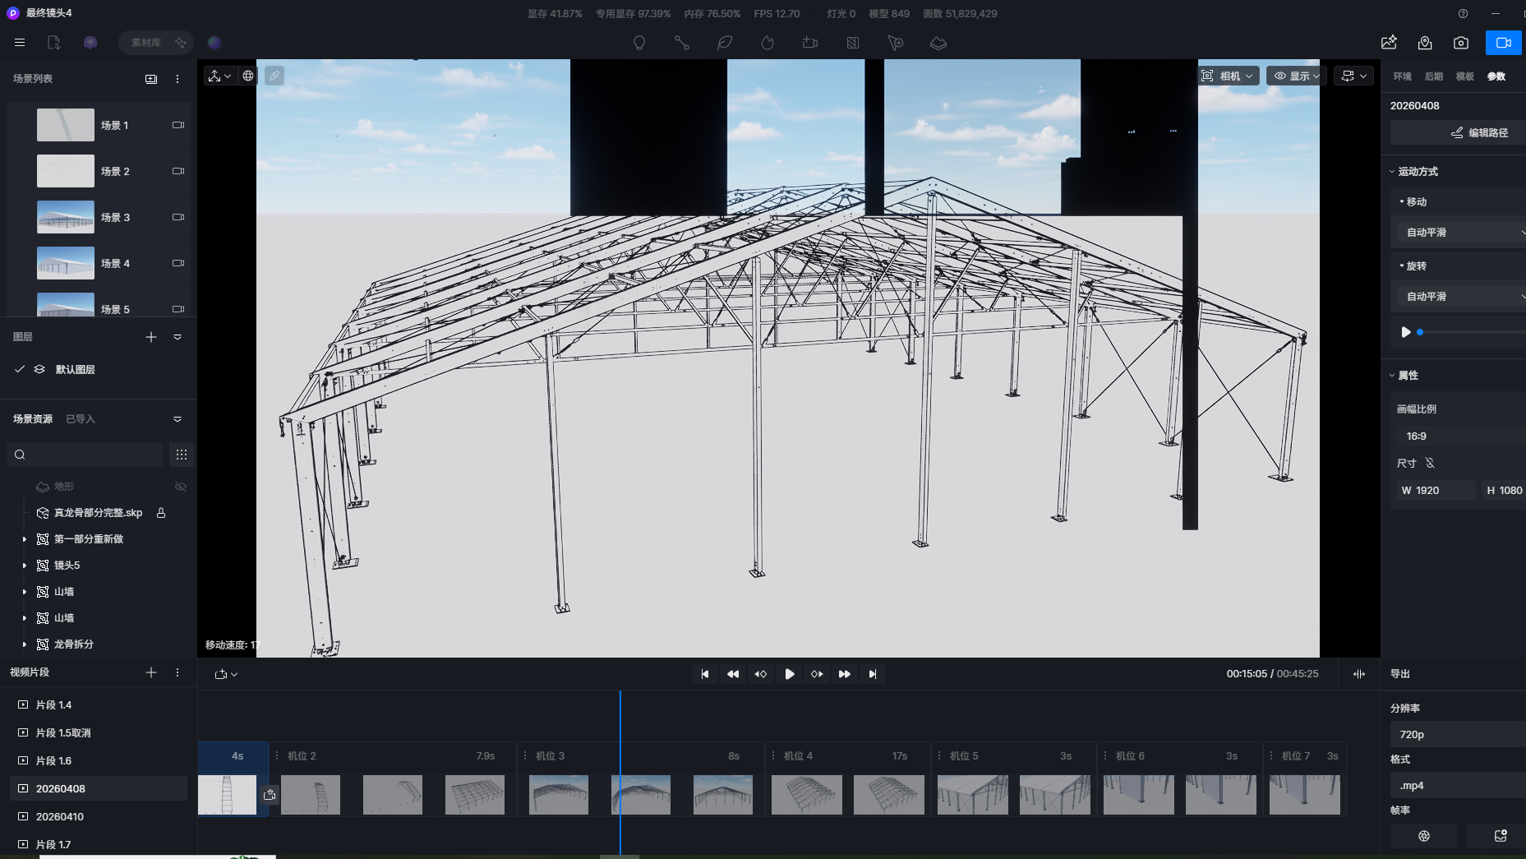
Task: Click the 编辑路径 edit path button
Action: click(x=1478, y=132)
